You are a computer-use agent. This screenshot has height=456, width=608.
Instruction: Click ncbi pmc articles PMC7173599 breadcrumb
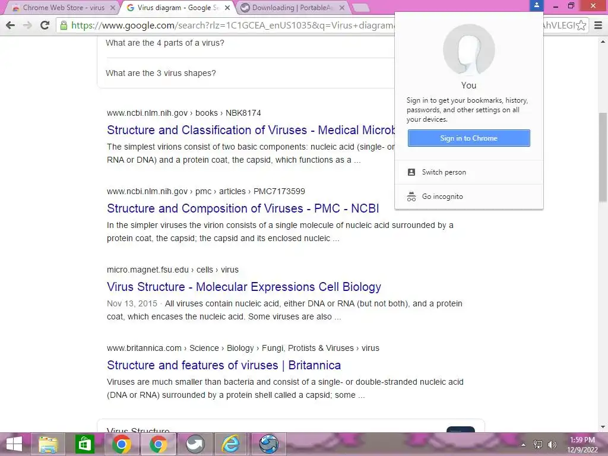[206, 191]
